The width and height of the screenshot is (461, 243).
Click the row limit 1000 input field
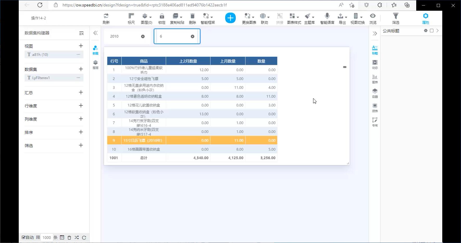47,238
